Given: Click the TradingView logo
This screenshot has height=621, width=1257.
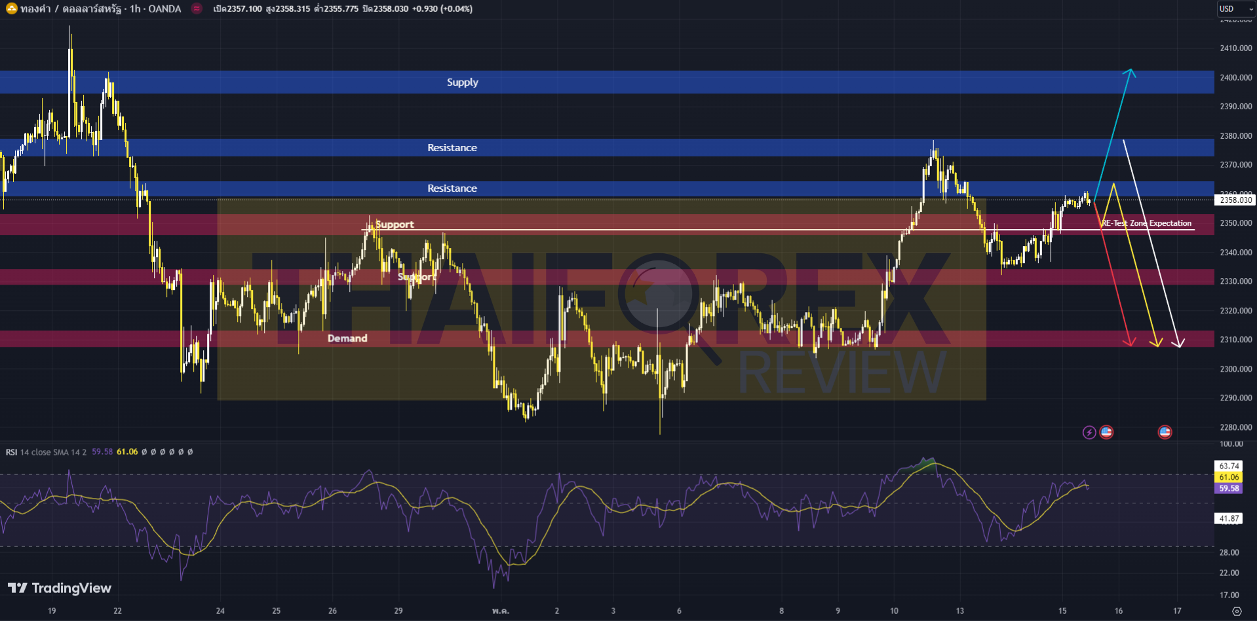Looking at the screenshot, I should pos(60,588).
